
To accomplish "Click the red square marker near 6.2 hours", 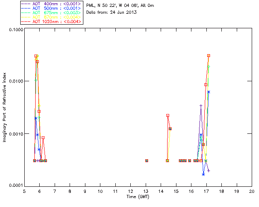I will click(43, 138).
